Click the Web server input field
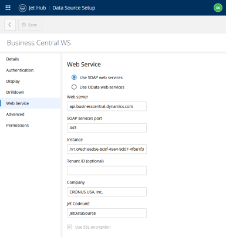Screen dimensions: 226x237 (x=107, y=106)
